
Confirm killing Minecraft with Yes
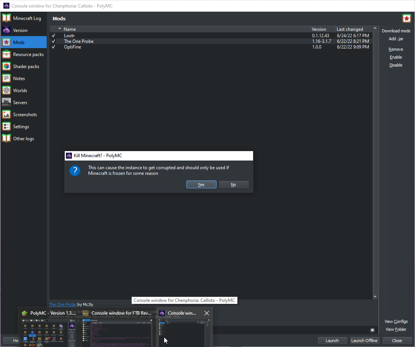201,184
